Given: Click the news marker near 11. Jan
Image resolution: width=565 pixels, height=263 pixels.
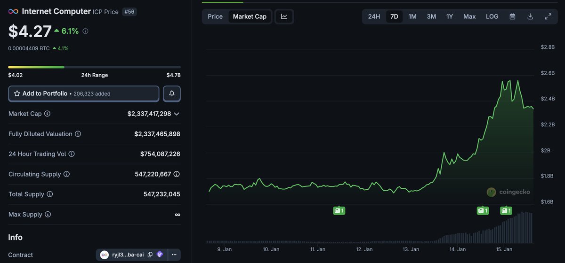Looking at the screenshot, I should pos(339,211).
